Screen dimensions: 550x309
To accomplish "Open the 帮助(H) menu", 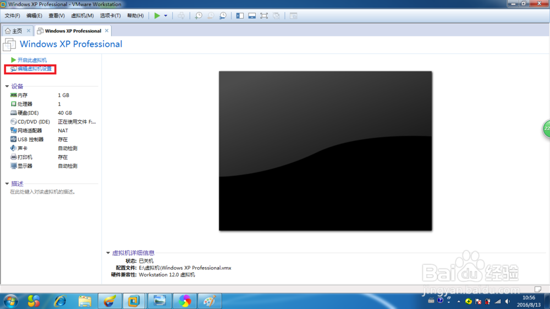I will (135, 15).
